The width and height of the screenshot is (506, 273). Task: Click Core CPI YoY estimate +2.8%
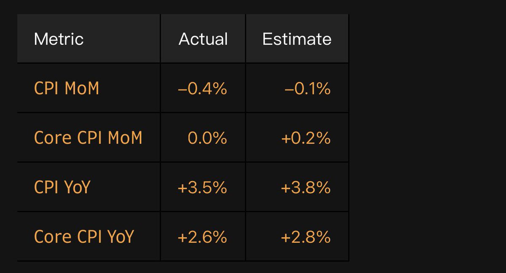306,237
